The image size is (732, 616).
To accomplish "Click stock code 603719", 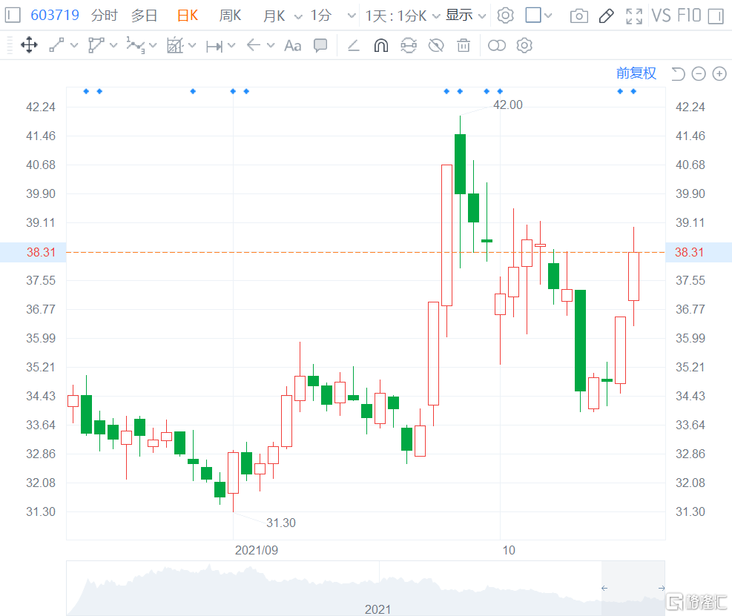I will pyautogui.click(x=55, y=16).
